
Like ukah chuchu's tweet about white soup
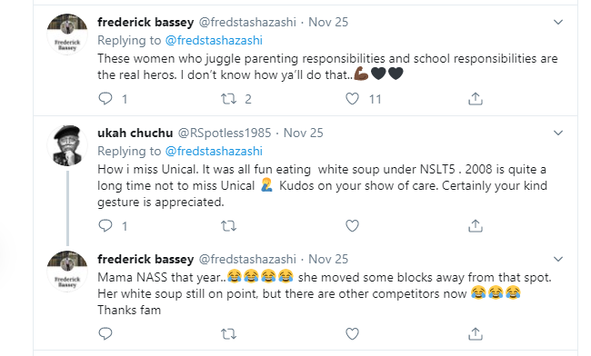[352, 226]
